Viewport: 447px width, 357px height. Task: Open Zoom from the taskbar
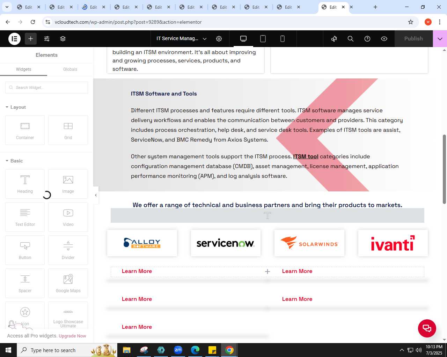click(178, 350)
